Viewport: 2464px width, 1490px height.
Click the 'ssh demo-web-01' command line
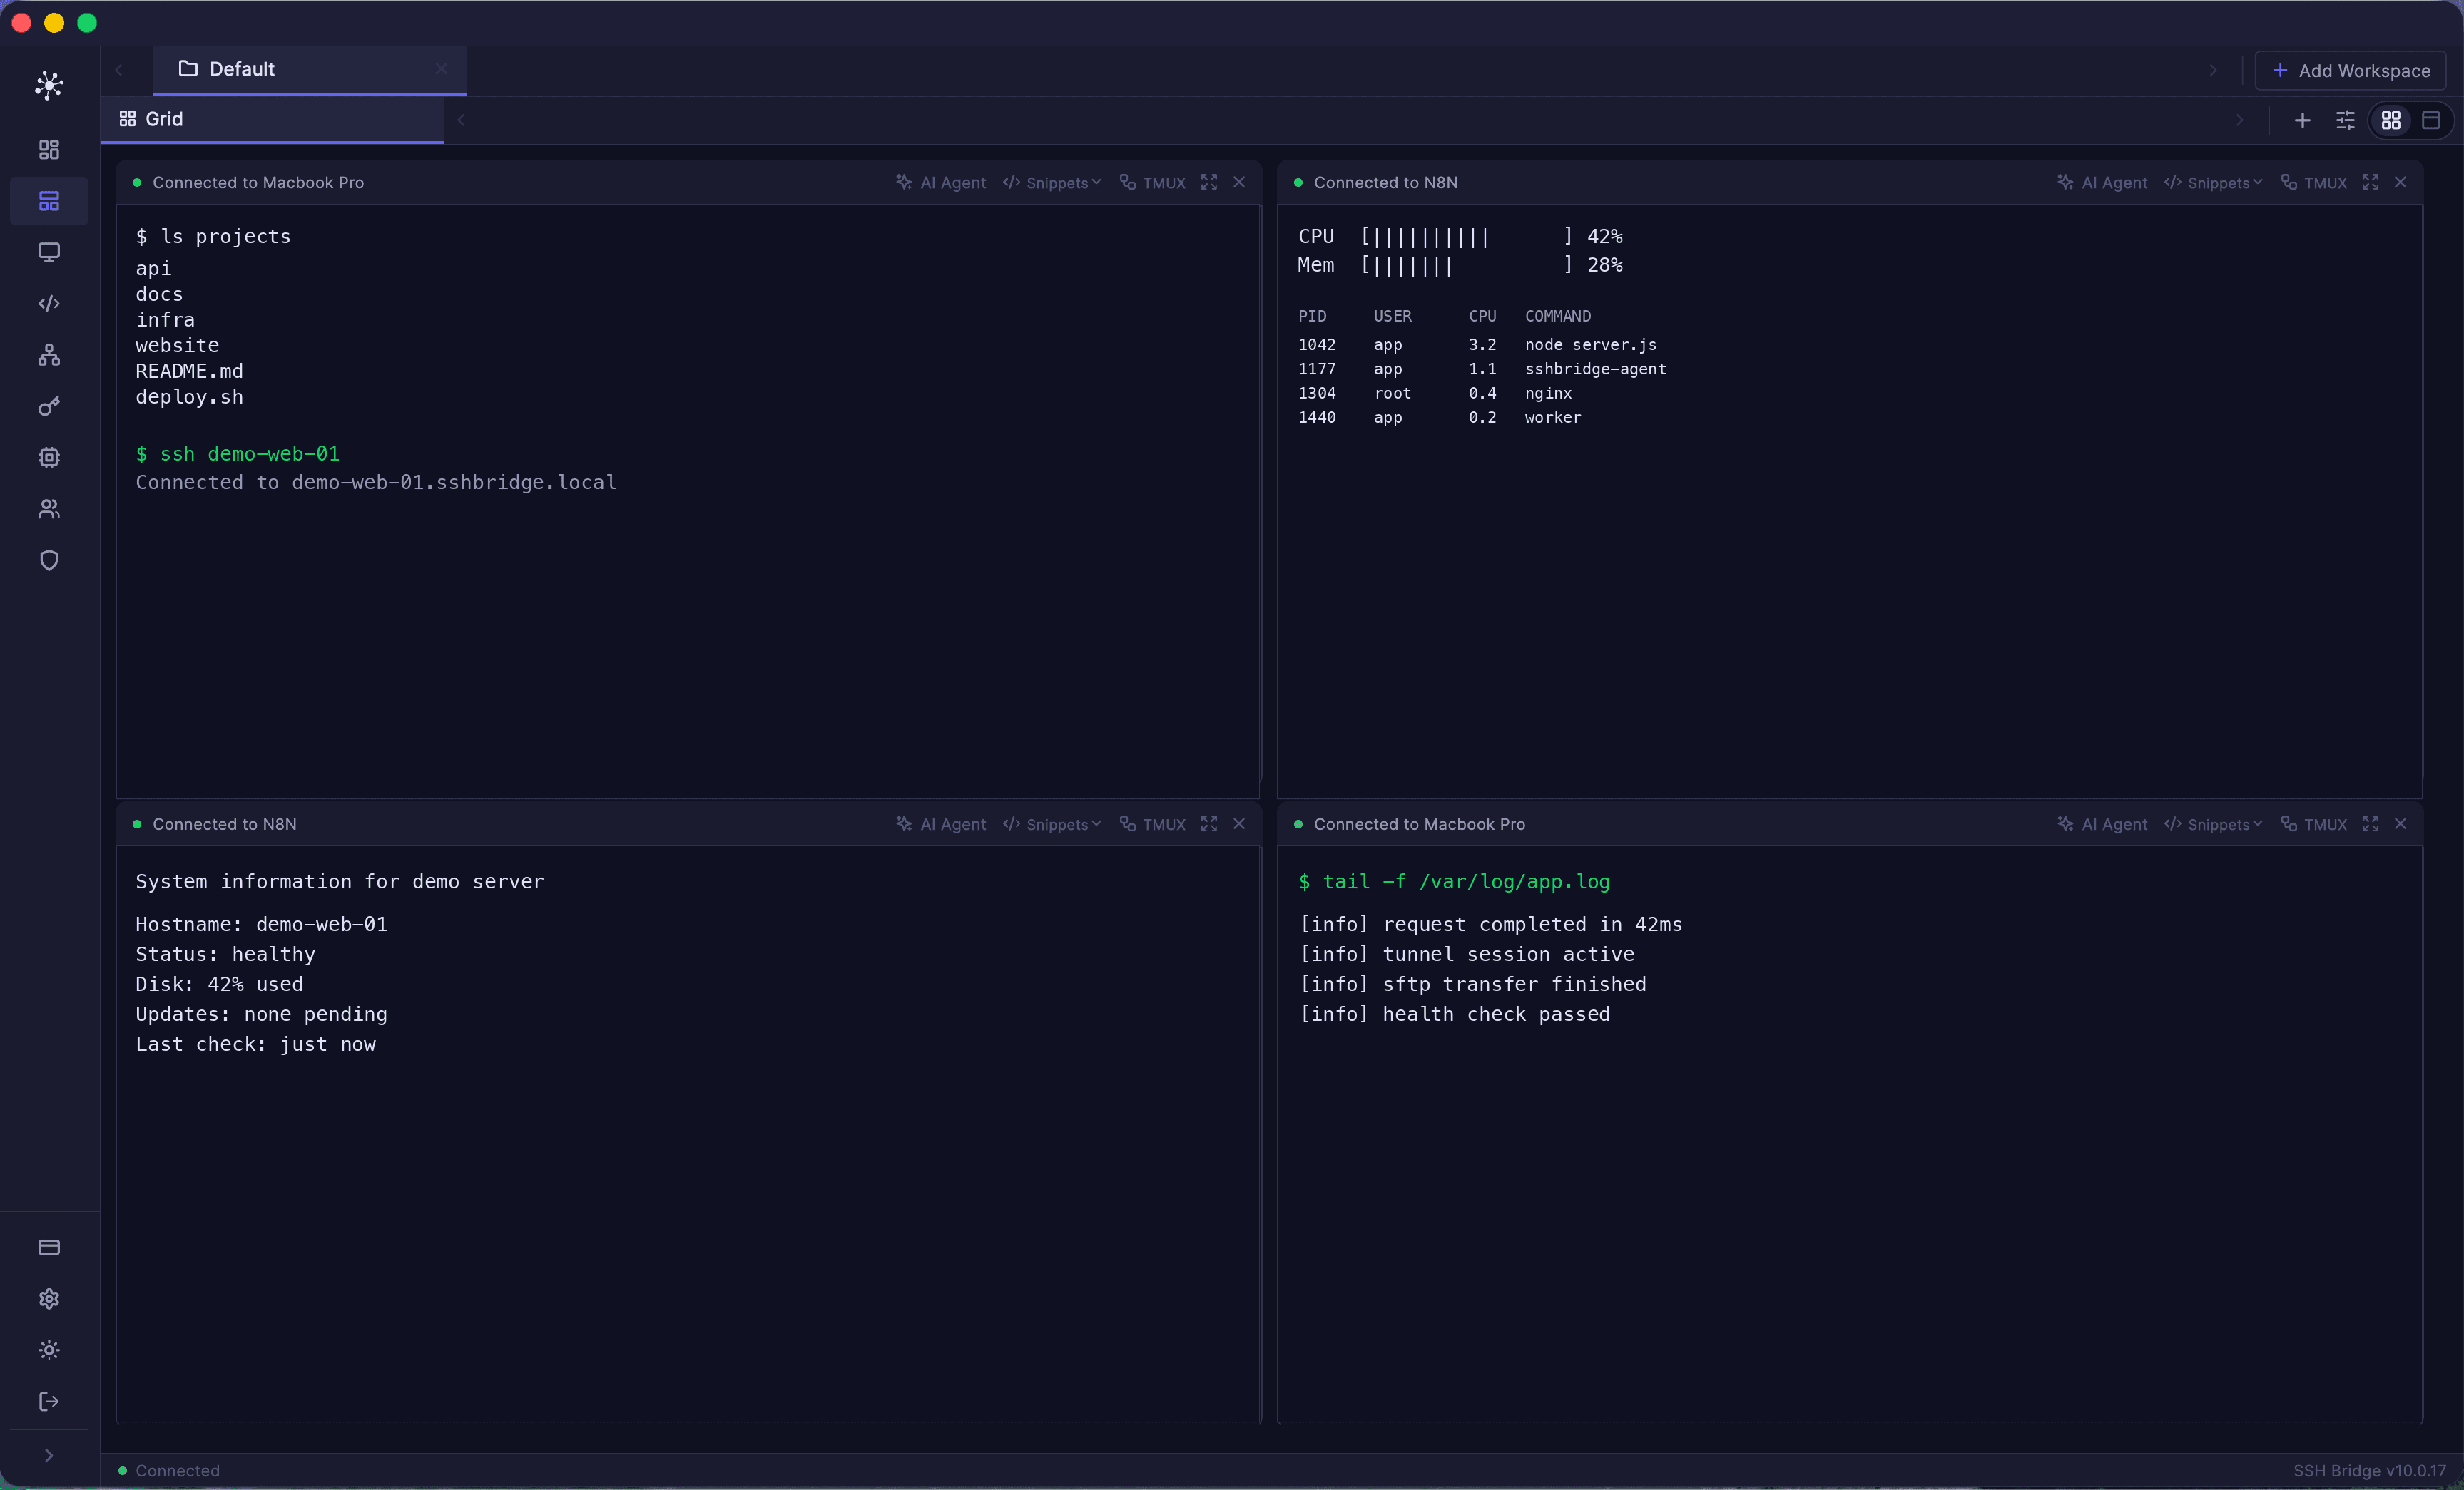click(x=238, y=453)
